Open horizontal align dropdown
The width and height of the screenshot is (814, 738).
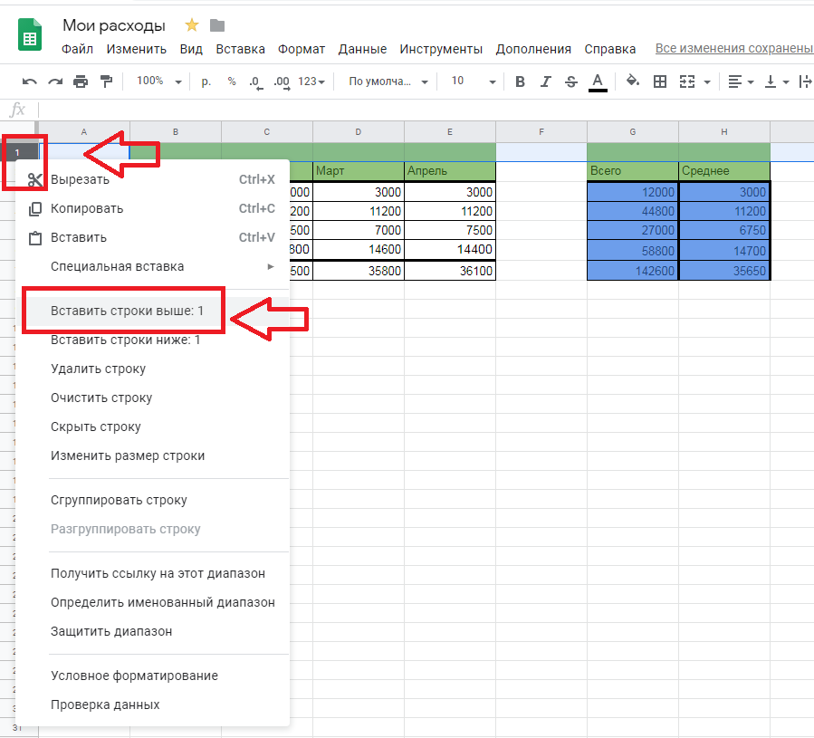coord(741,81)
